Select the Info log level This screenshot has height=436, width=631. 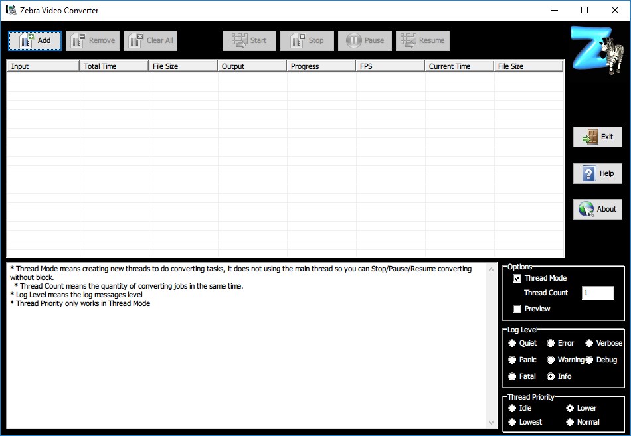point(551,376)
